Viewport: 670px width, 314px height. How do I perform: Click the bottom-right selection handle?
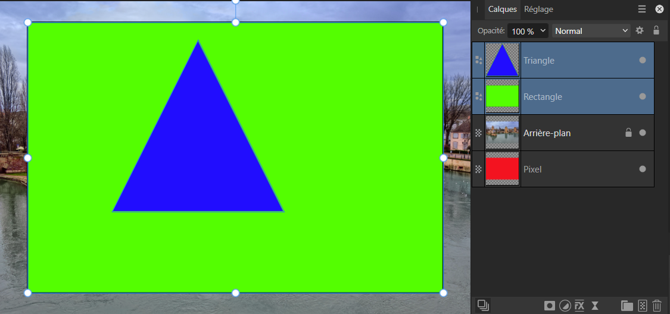[x=443, y=293]
